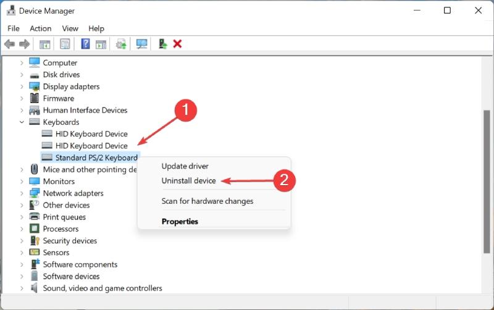Open the View menu
This screenshot has height=310, width=494.
(70, 28)
